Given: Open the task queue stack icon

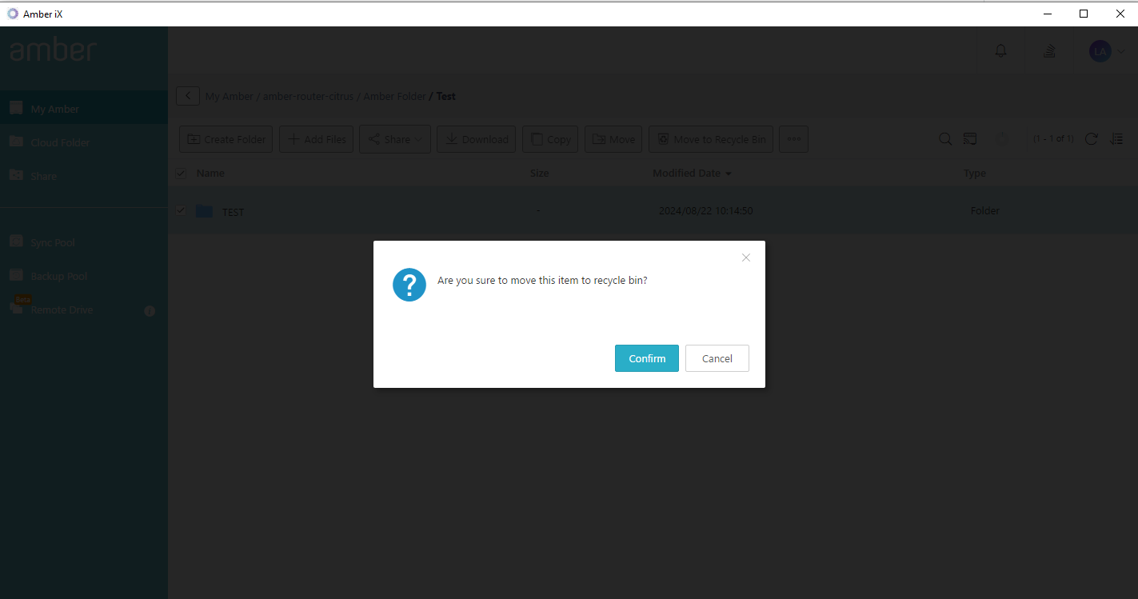Looking at the screenshot, I should click(x=1049, y=51).
